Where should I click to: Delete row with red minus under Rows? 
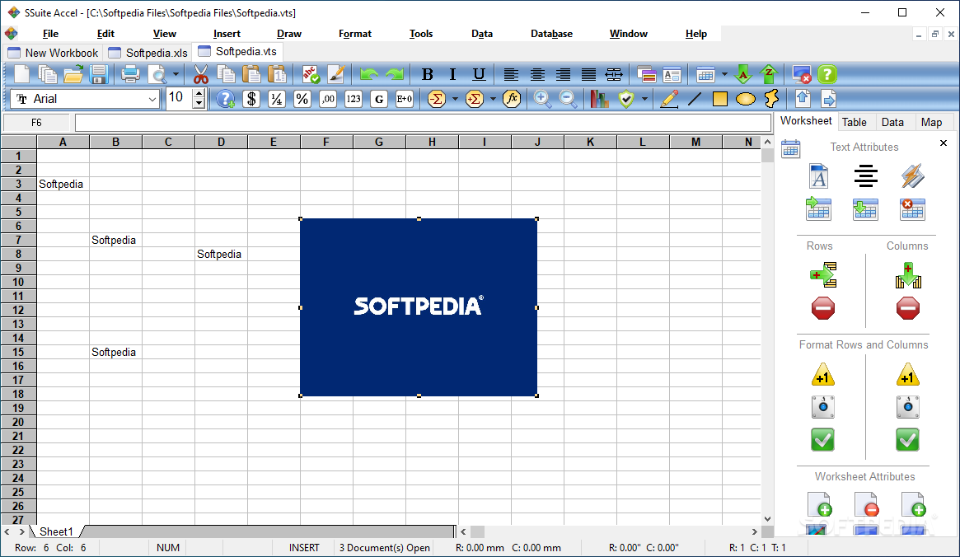tap(823, 308)
